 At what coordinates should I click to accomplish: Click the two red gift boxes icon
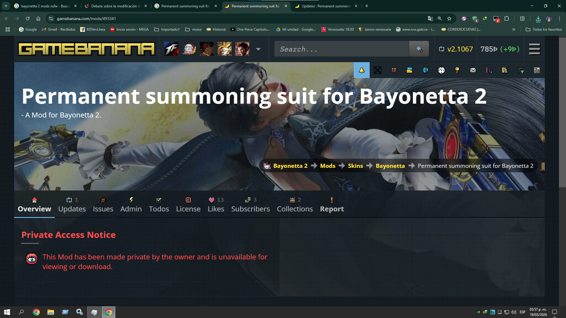(x=394, y=70)
